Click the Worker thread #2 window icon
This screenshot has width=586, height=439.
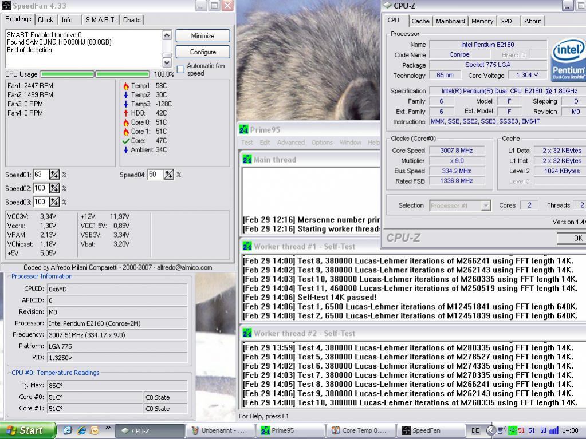click(247, 333)
